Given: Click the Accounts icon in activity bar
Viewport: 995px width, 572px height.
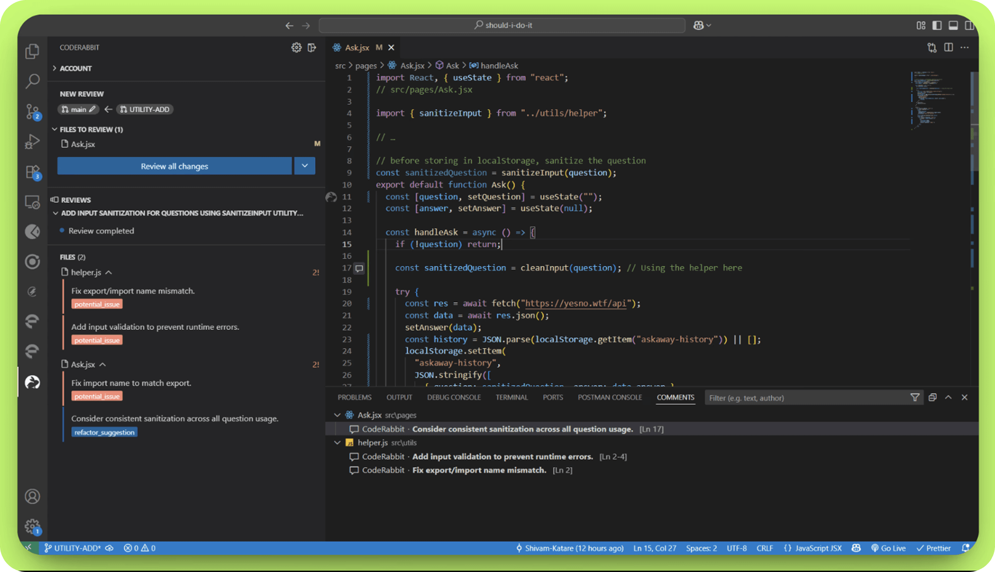Looking at the screenshot, I should (32, 496).
